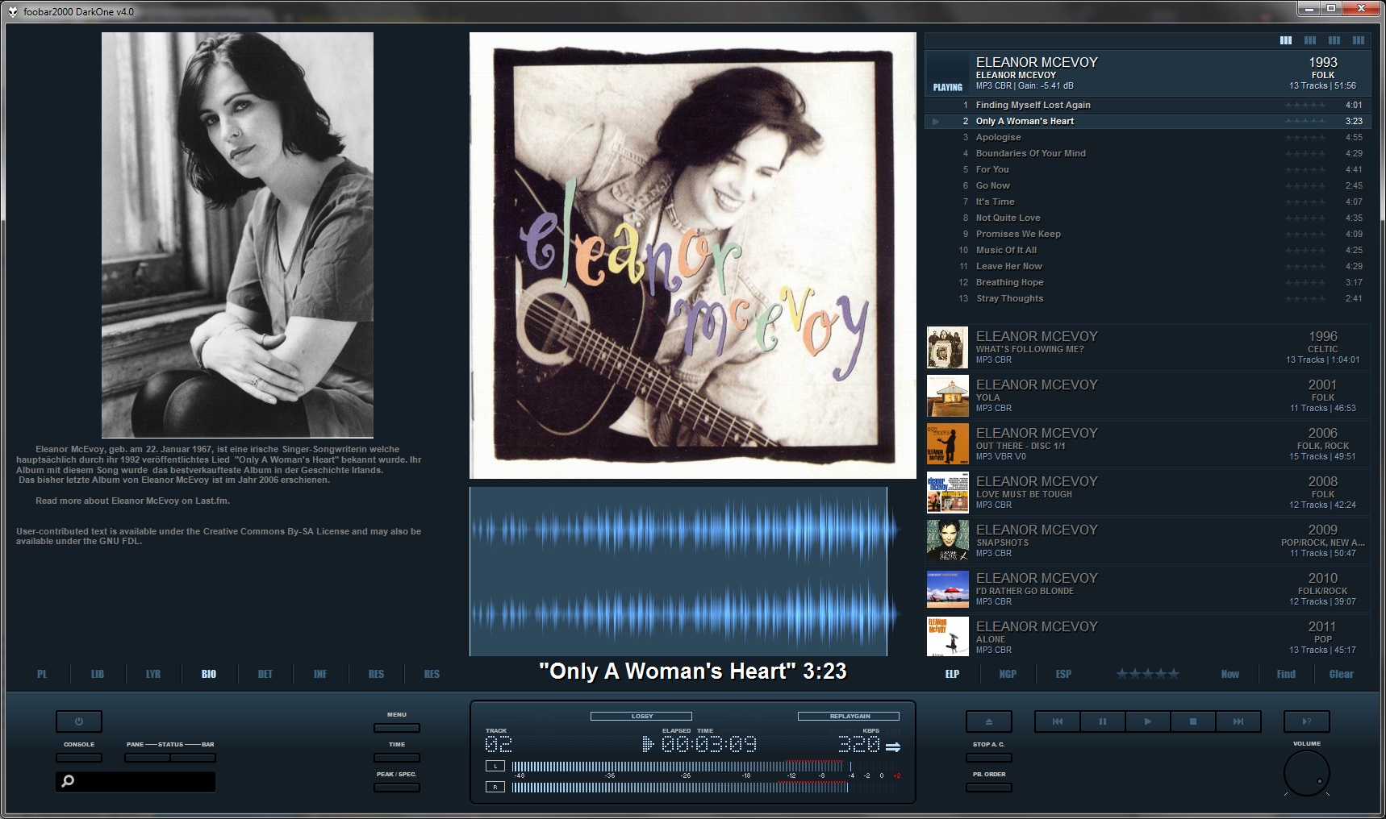This screenshot has width=1386, height=819.
Task: Click the random play button with question mark
Action: point(1306,721)
